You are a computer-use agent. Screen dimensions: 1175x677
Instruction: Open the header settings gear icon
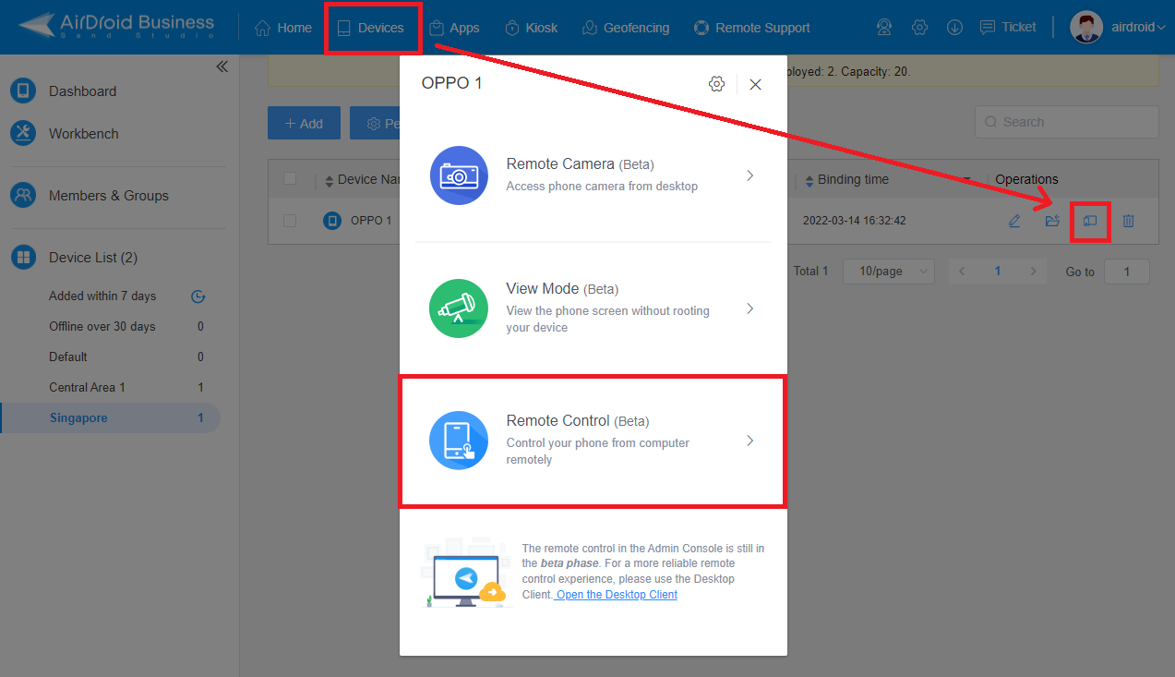click(x=919, y=28)
